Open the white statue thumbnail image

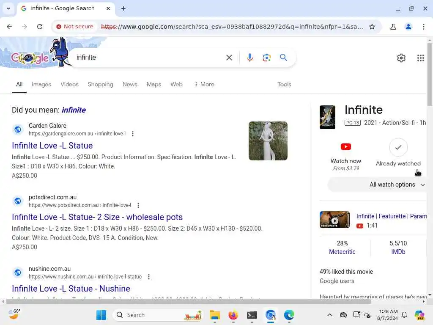268,141
